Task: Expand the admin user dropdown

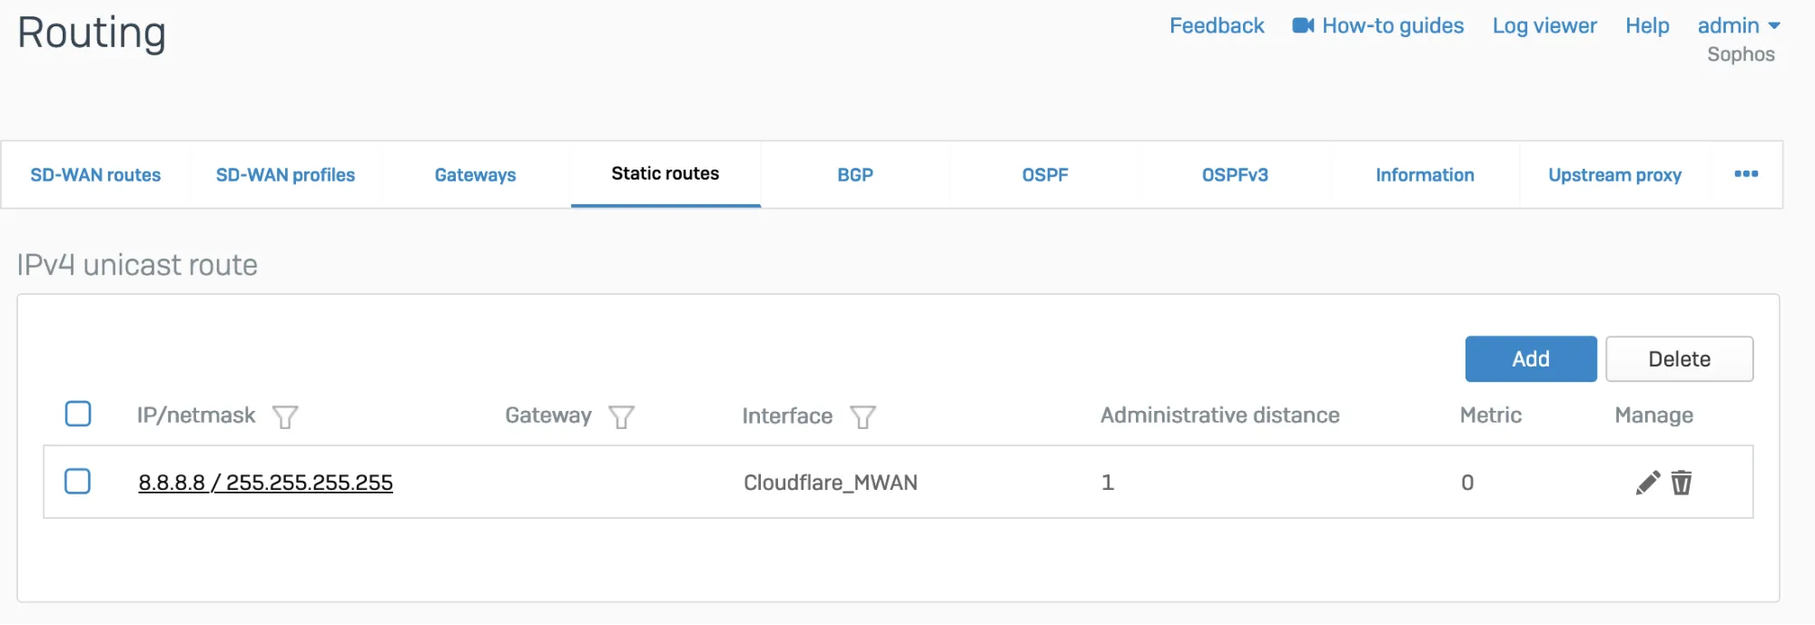Action: click(1738, 25)
